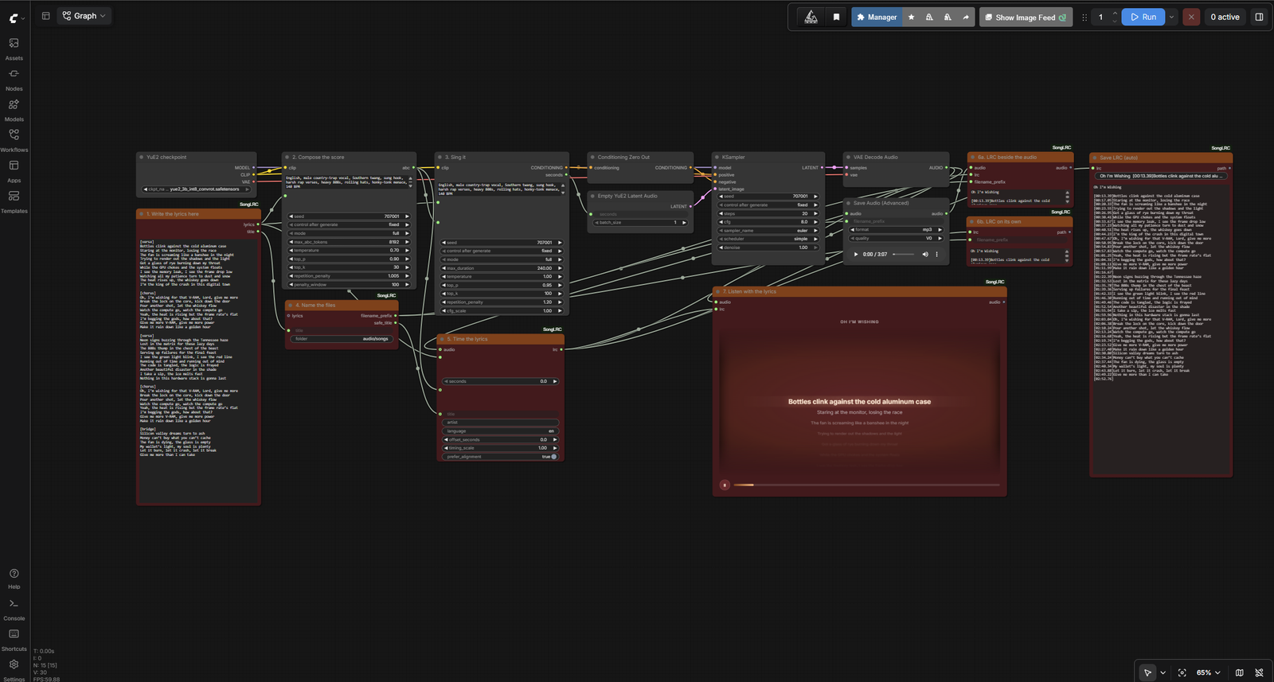This screenshot has height=682, width=1274.
Task: Open the Templates sidebar panel
Action: [14, 201]
